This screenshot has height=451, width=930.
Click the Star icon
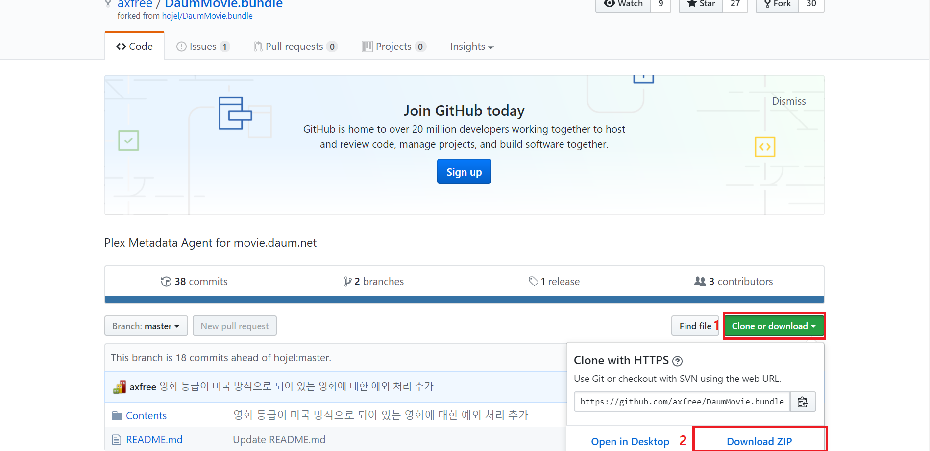[x=692, y=3]
